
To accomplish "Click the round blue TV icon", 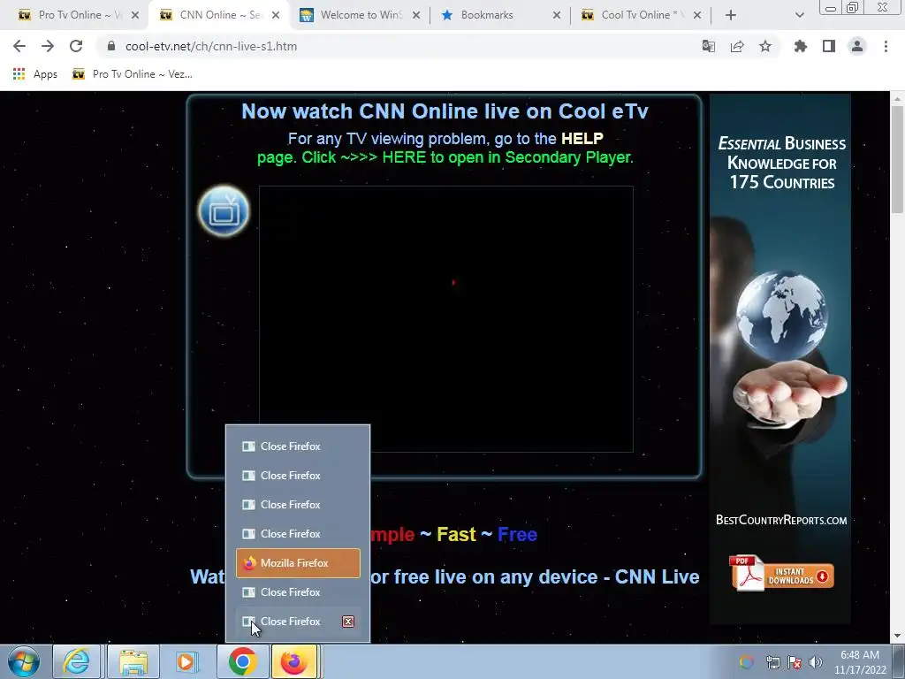I will coord(224,211).
